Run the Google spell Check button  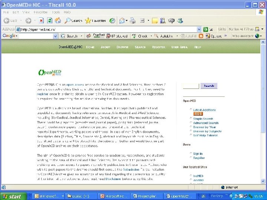click(140, 36)
